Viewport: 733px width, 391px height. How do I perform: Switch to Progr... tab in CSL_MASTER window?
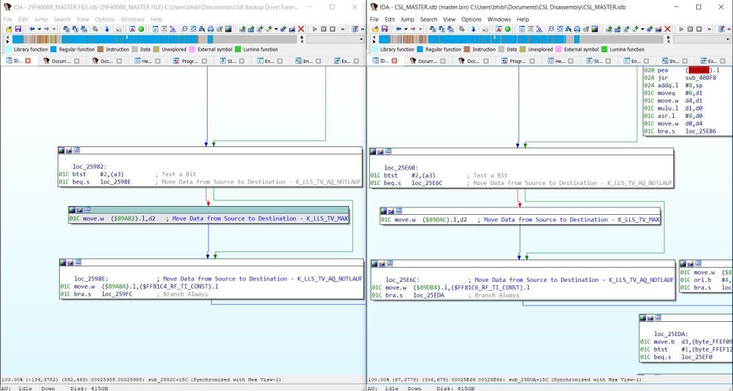[518, 61]
